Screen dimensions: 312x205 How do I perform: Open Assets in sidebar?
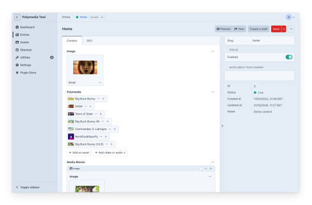pyautogui.click(x=22, y=42)
